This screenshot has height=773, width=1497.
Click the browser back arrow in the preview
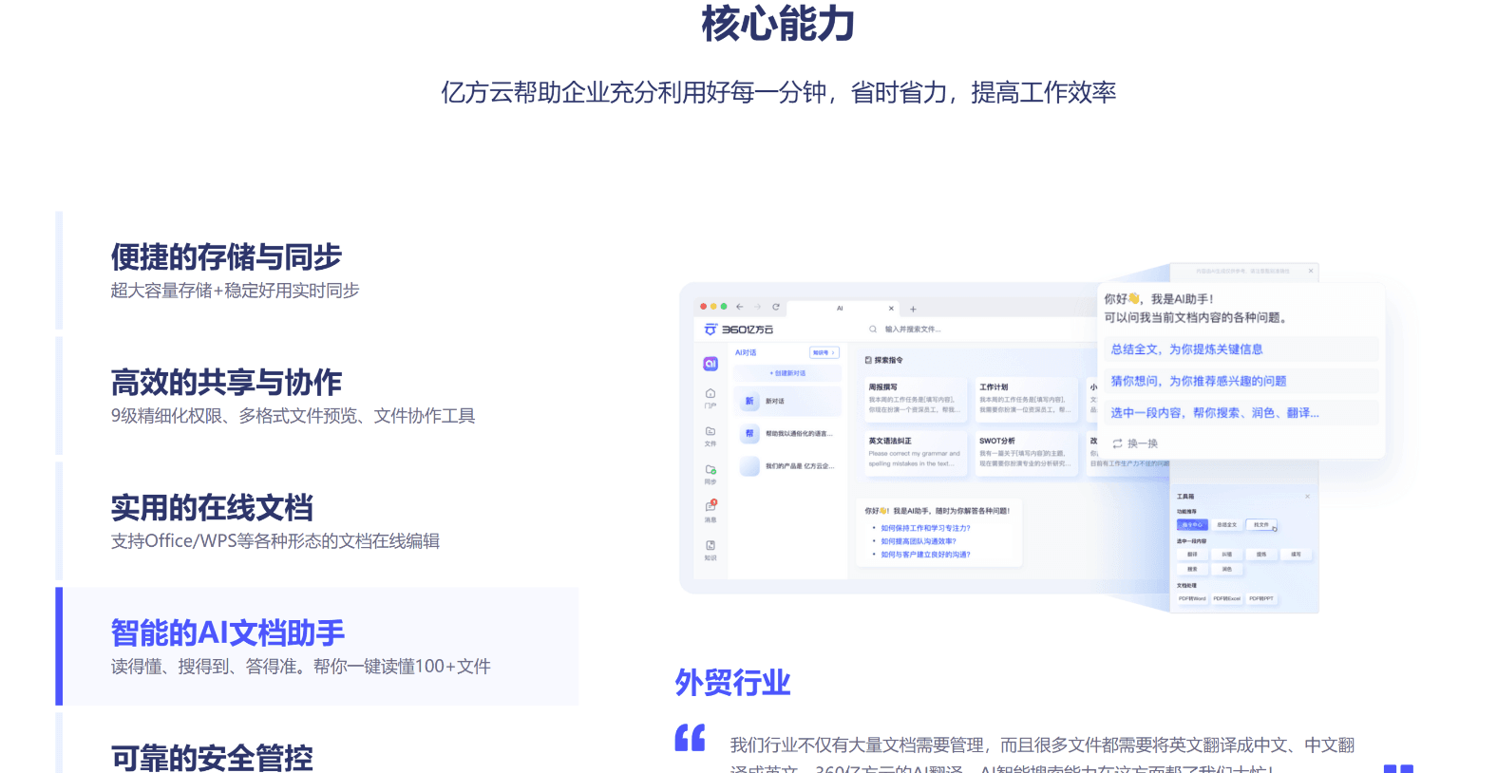pos(740,307)
